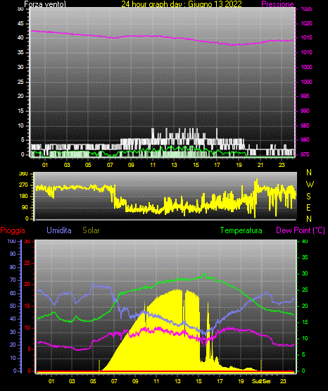Click the Forza vento axis title
This screenshot has height=391, width=328.
pos(45,4)
